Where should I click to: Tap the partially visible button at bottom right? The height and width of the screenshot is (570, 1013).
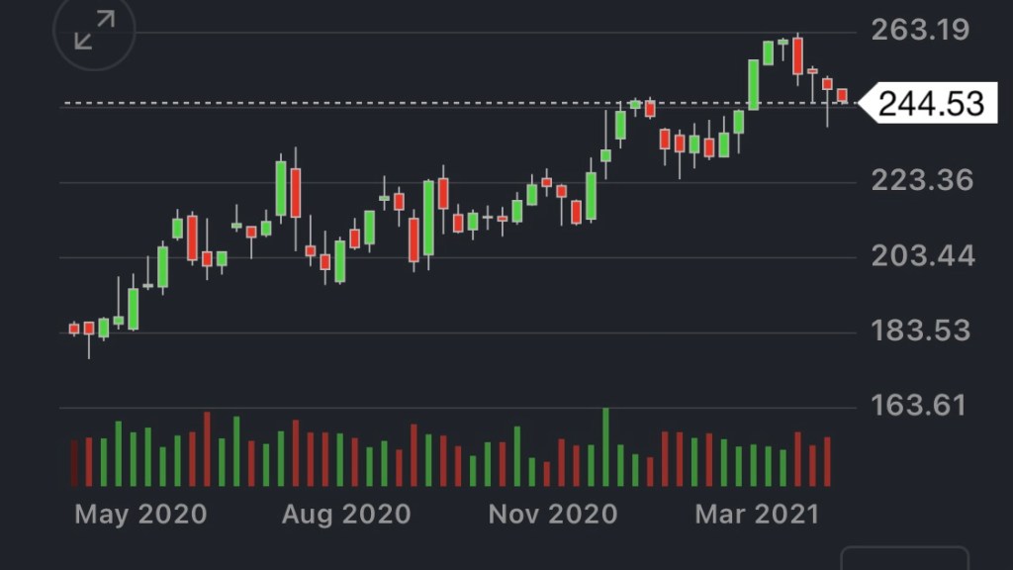pos(904,558)
